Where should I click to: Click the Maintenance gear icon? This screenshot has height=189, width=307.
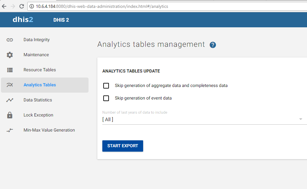(10, 55)
